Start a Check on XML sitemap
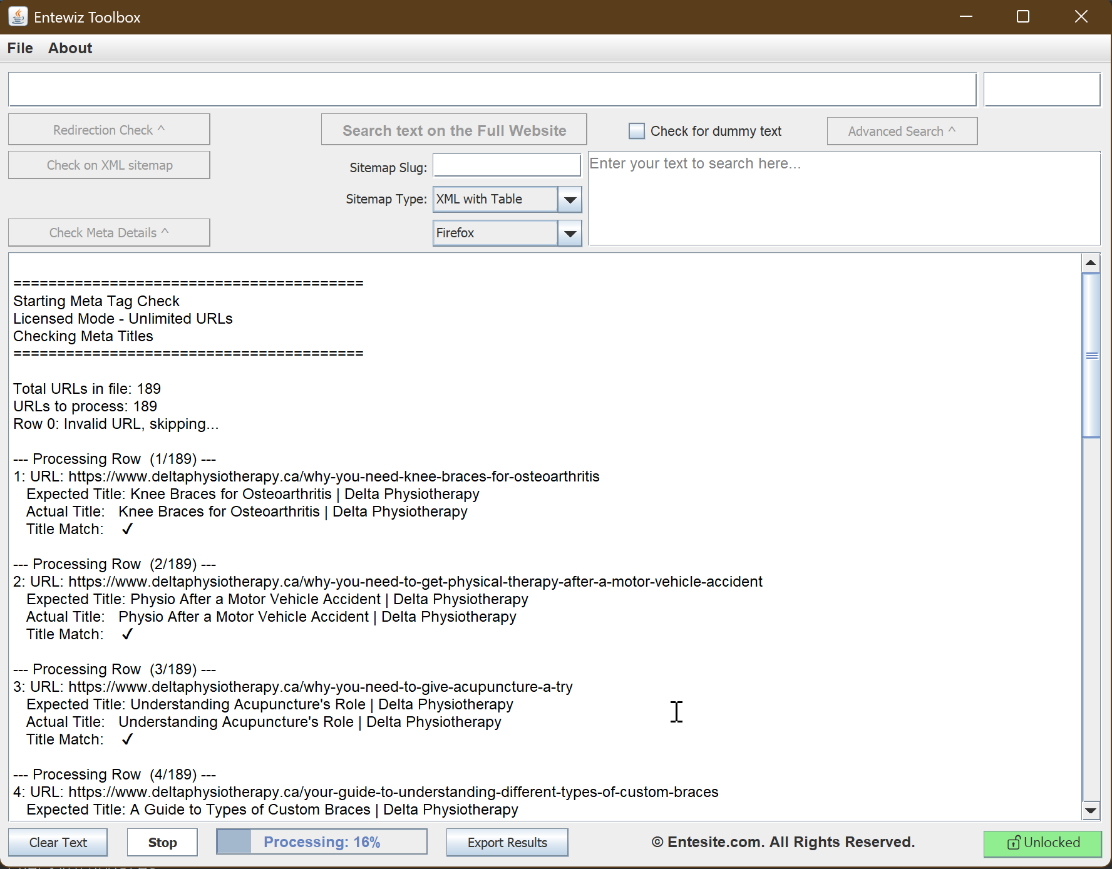 tap(108, 165)
